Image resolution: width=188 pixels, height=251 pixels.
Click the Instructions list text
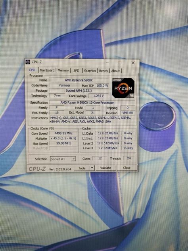[x=90, y=120]
